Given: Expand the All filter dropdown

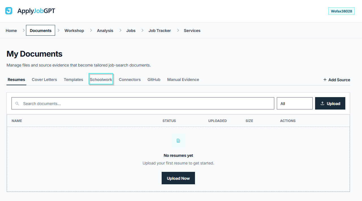Looking at the screenshot, I should point(295,103).
